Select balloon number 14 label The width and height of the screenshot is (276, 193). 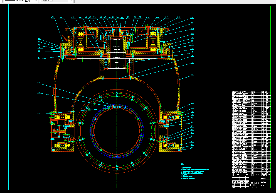pos(192,75)
